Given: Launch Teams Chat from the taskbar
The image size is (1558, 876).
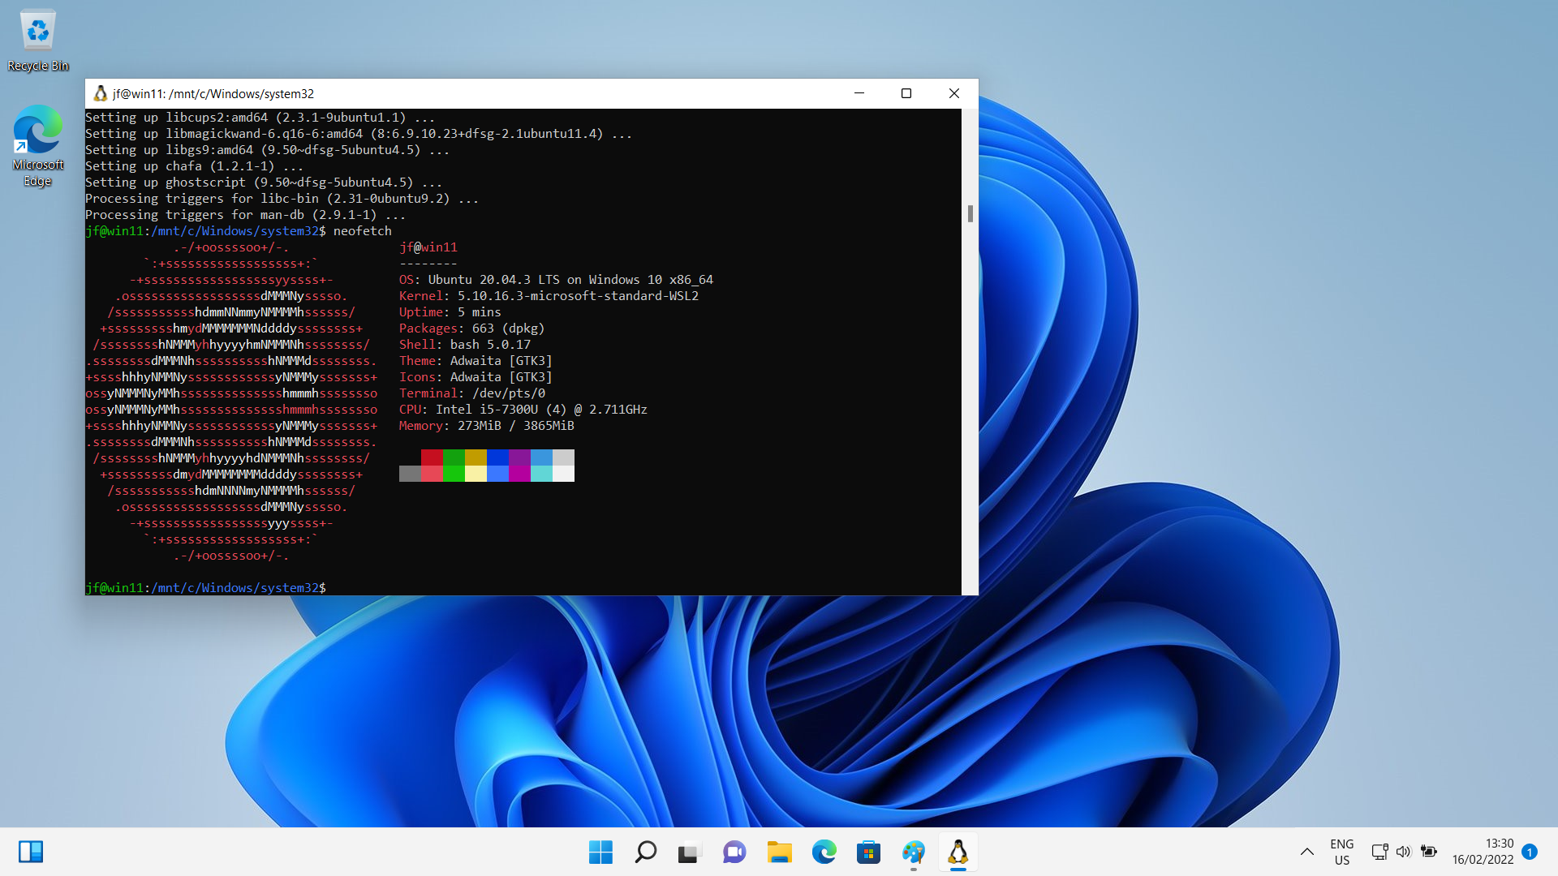Looking at the screenshot, I should (x=734, y=852).
